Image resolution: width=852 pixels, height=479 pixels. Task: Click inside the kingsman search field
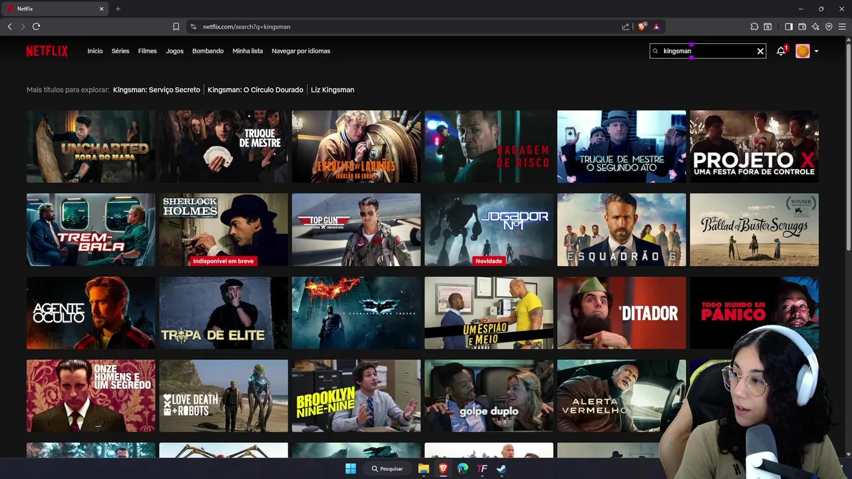708,51
